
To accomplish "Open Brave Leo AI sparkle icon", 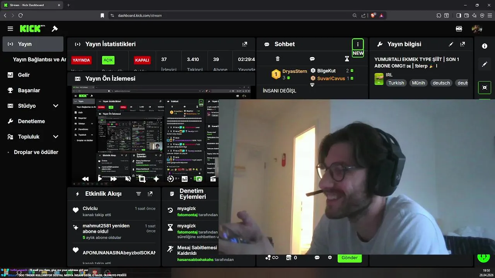I will pos(474,15).
